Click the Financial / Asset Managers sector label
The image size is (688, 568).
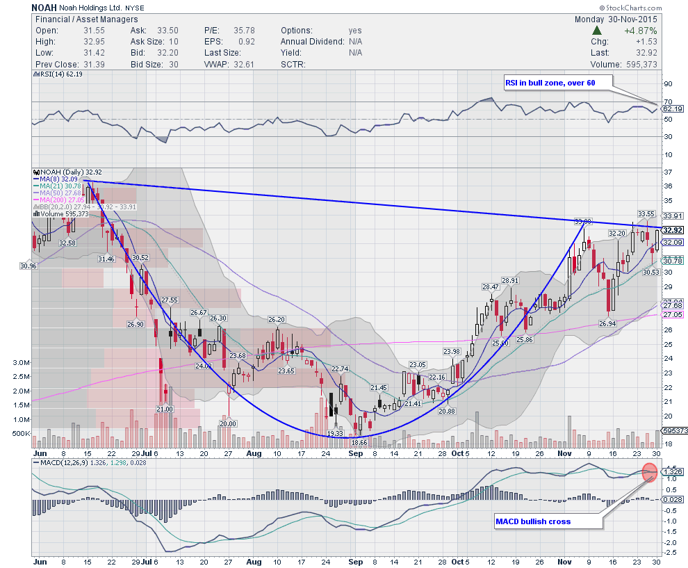(86, 19)
